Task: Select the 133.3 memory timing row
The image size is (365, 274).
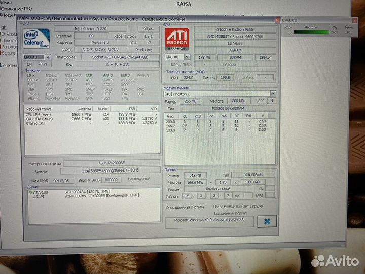Action: click(220, 130)
